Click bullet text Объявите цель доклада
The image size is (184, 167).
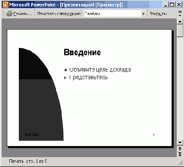(100, 70)
